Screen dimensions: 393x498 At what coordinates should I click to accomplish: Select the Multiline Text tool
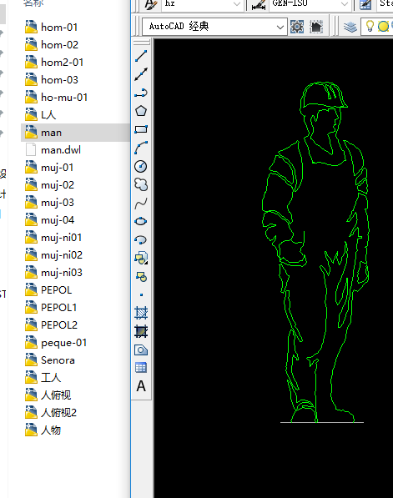pyautogui.click(x=141, y=386)
